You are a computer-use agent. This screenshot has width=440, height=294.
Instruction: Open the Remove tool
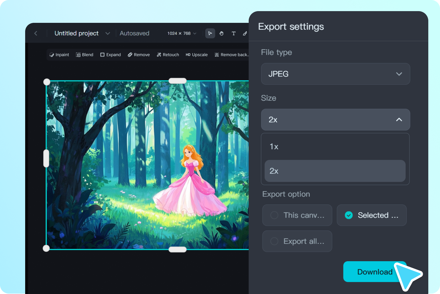tap(139, 55)
